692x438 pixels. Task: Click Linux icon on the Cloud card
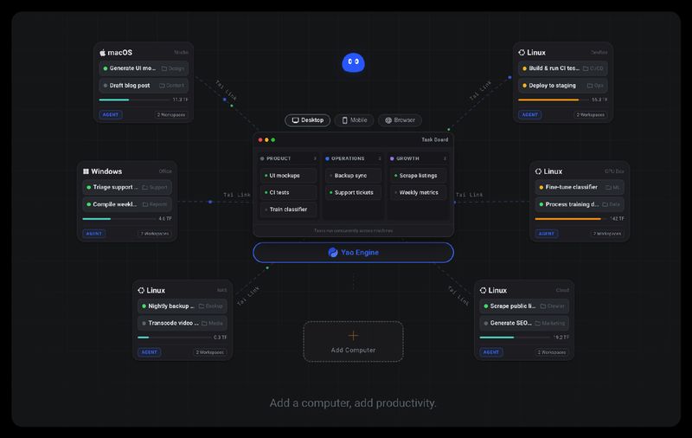483,290
